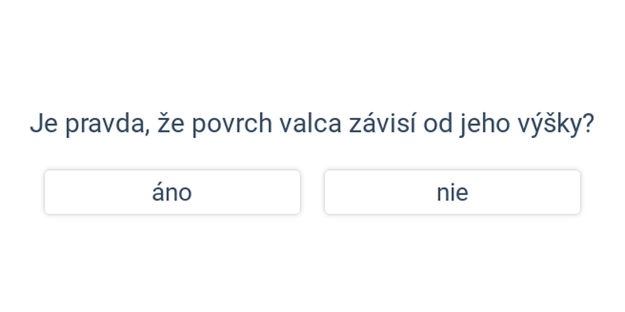Click the "áno" answer button
Screen dimensions: 625x312
pyautogui.click(x=172, y=192)
